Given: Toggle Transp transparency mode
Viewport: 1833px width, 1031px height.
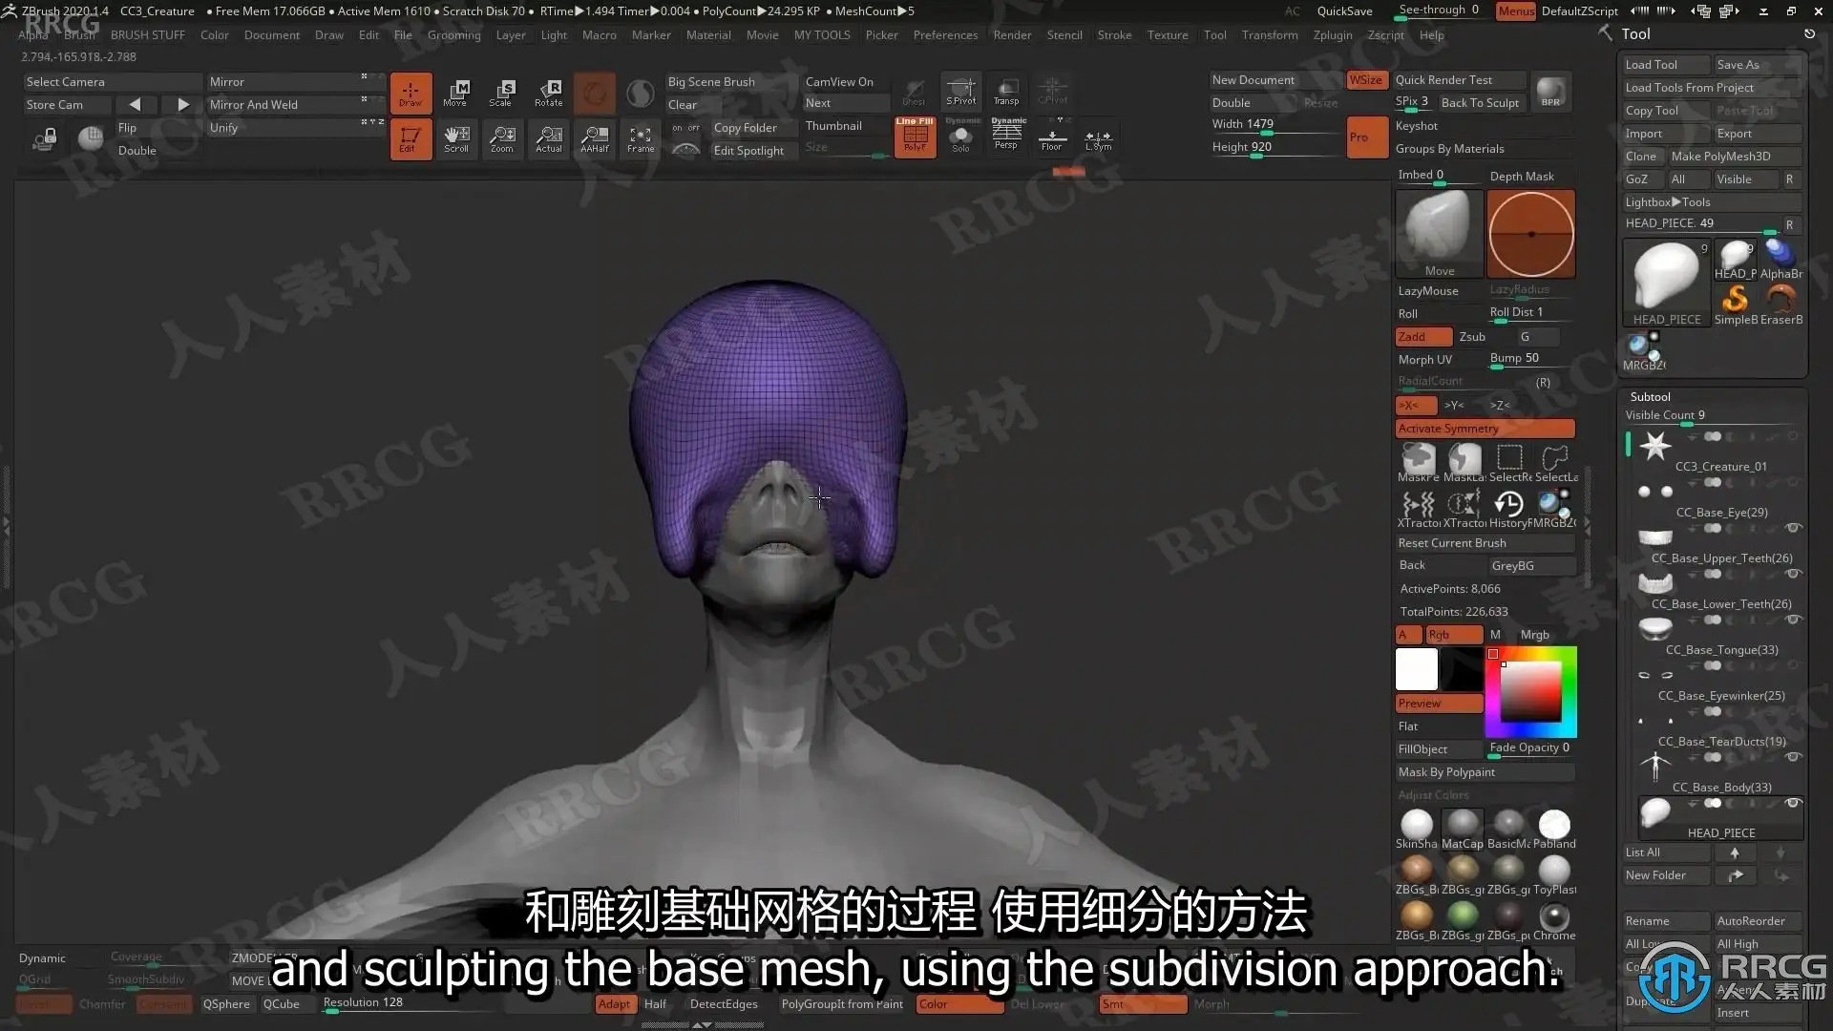Looking at the screenshot, I should point(1006,91).
